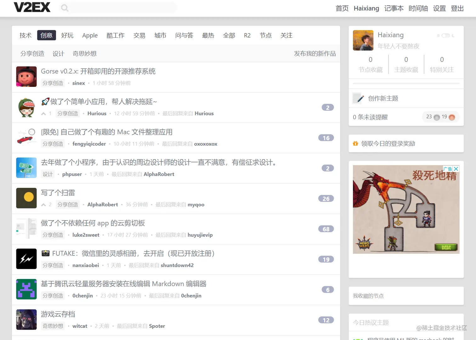This screenshot has height=340, width=476.
Task: Select the 关注 tab
Action: pos(286,35)
